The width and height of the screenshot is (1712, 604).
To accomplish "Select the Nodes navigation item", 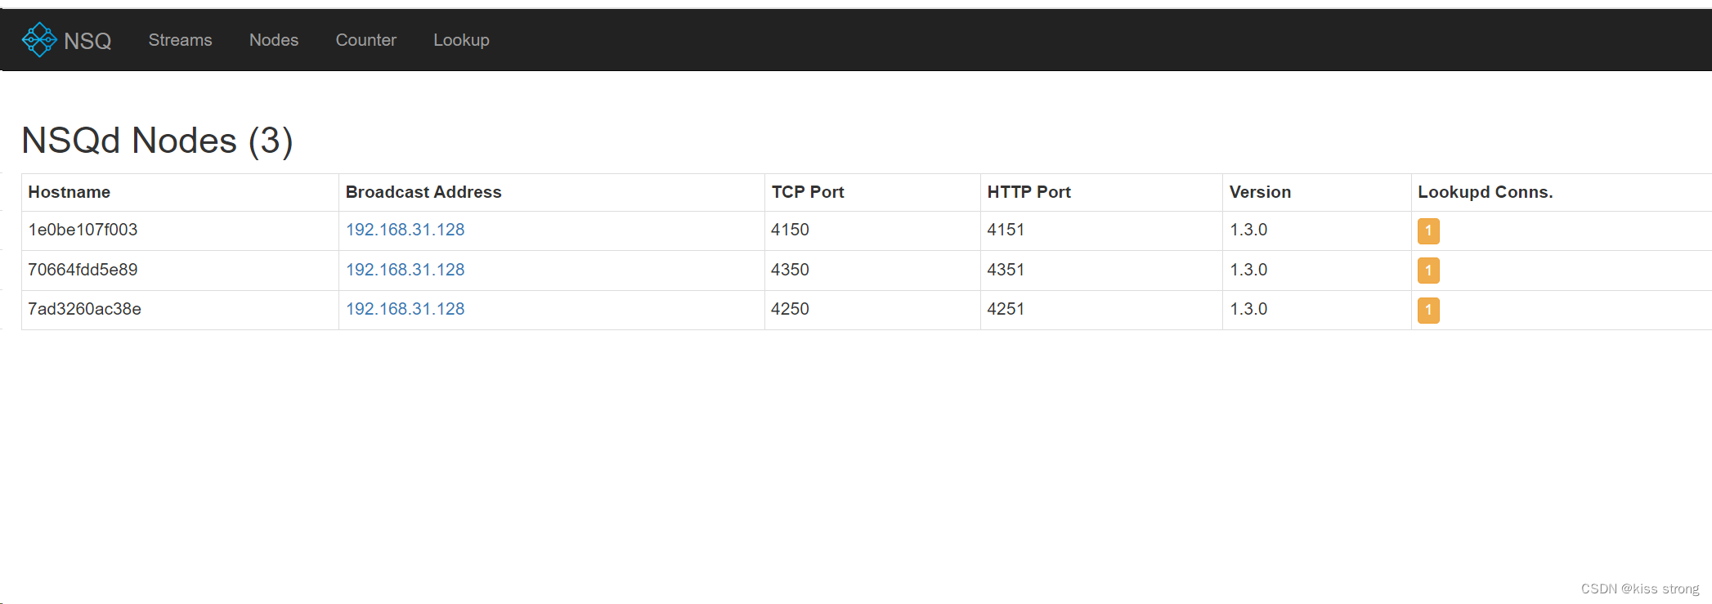I will click(273, 39).
